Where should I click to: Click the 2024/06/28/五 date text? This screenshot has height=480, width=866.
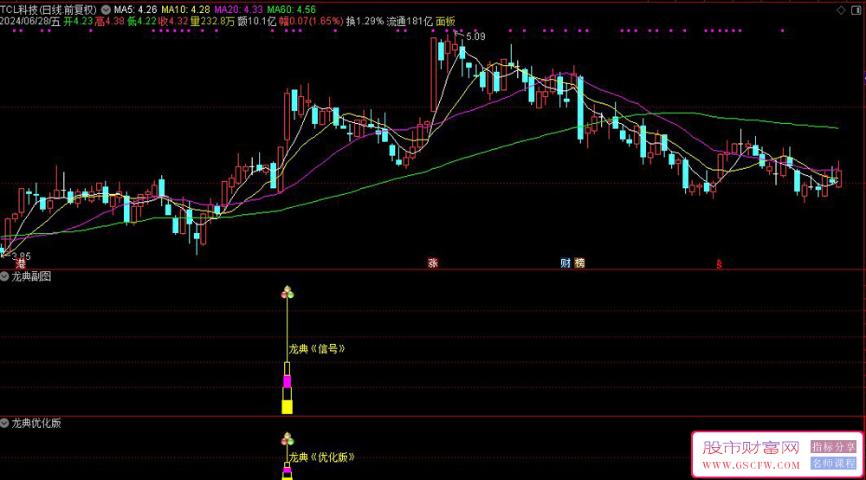click(x=30, y=22)
